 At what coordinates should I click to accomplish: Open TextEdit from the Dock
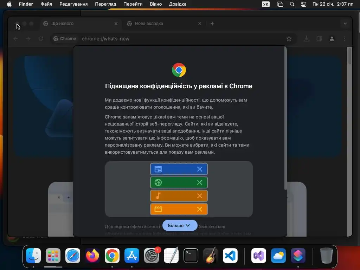pos(171,255)
